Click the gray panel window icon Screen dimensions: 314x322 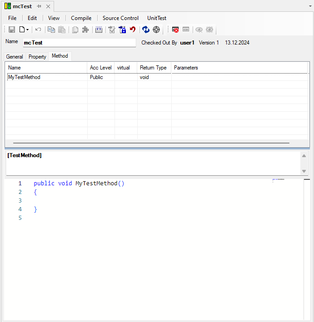[186, 30]
